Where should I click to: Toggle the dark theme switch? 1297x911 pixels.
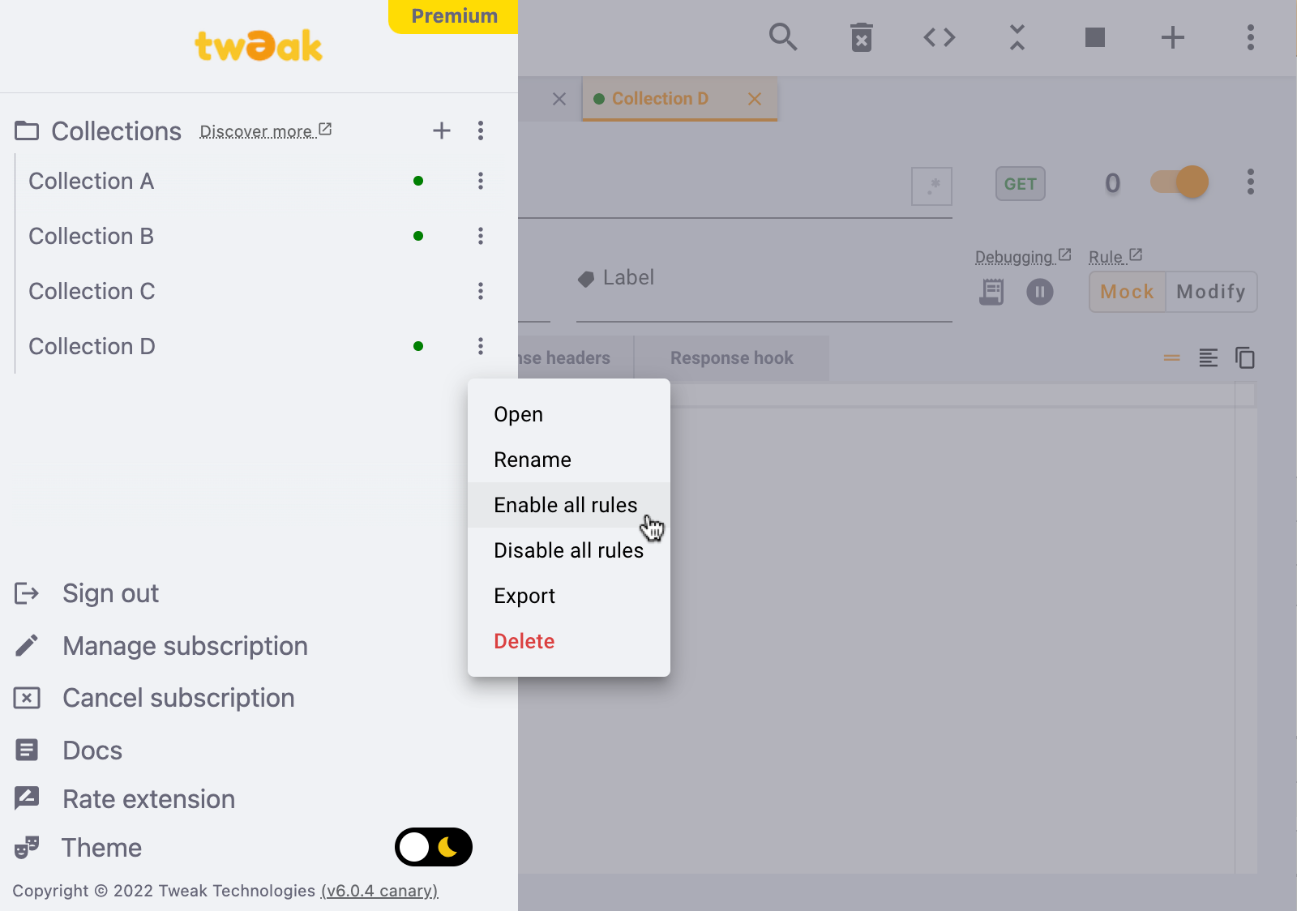pyautogui.click(x=433, y=847)
